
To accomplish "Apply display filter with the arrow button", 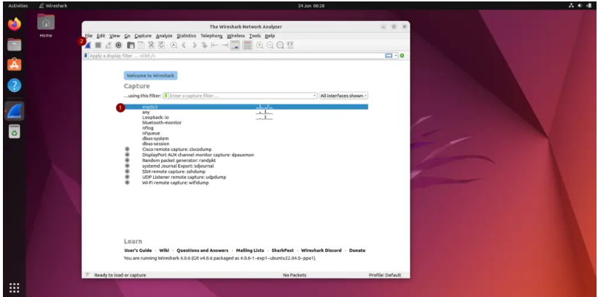I will click(389, 55).
